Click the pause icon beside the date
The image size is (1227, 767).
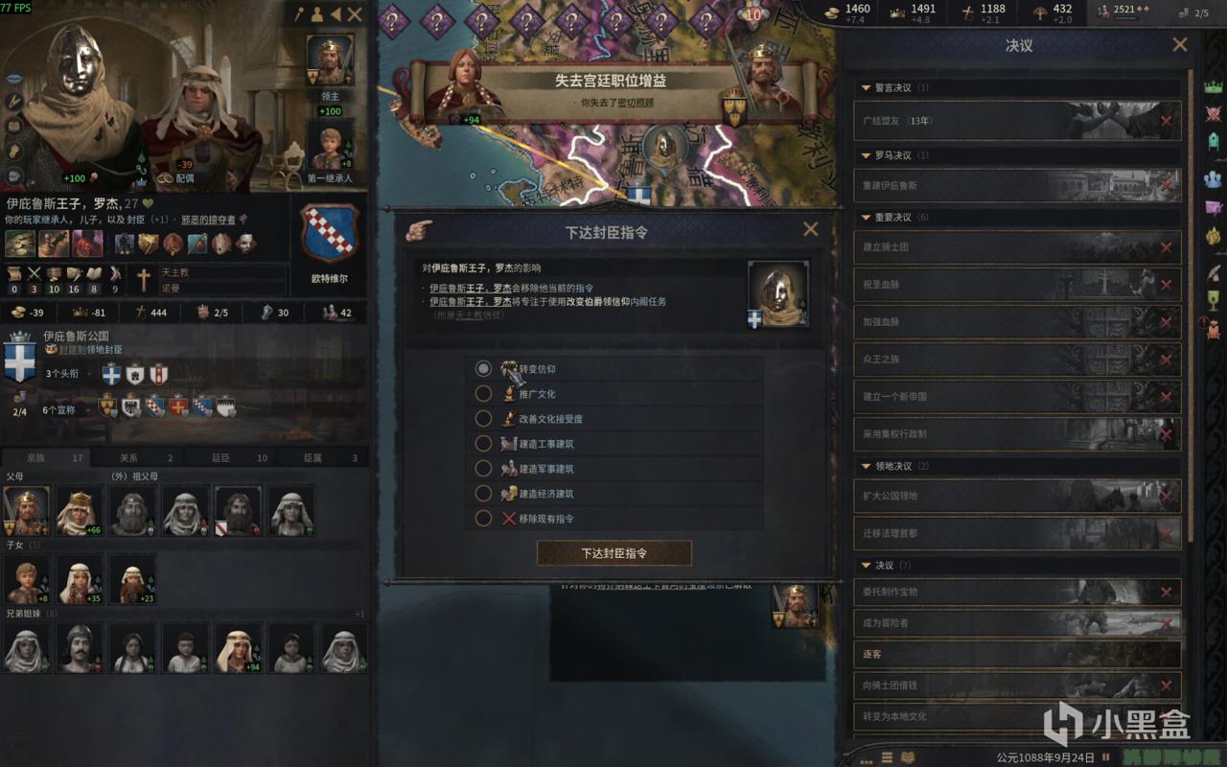[1104, 756]
